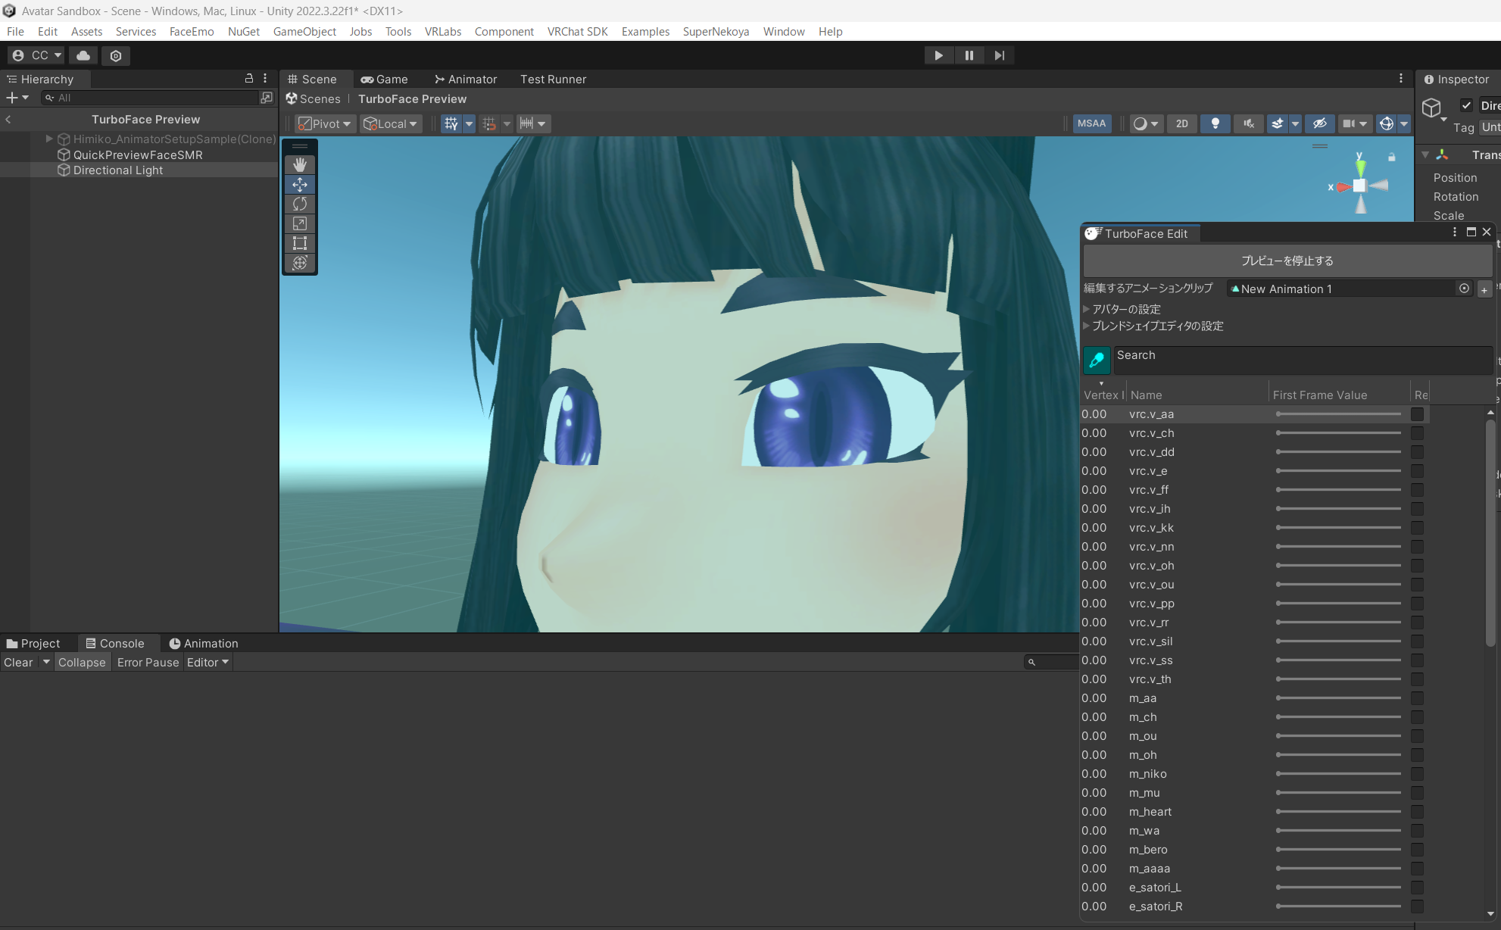
Task: Click the scene effects layers icon
Action: [1278, 123]
